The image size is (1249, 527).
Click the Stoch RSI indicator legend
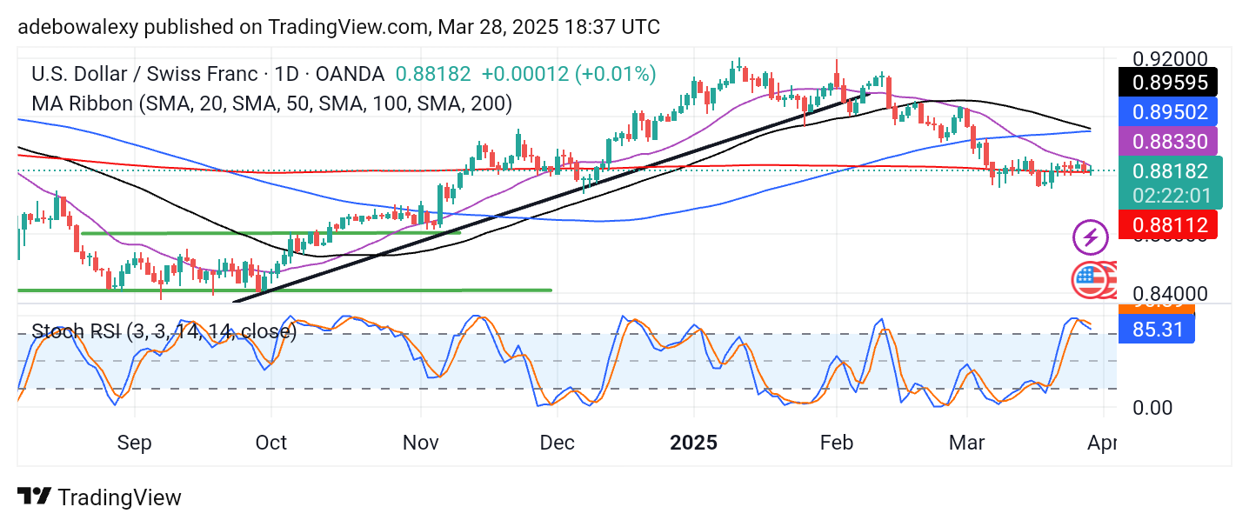click(x=164, y=331)
